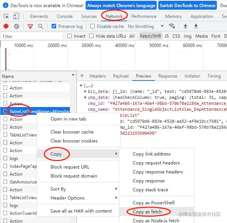Import HAR file with upload arrow
Screen dimensions: 227x223
click(x=185, y=26)
